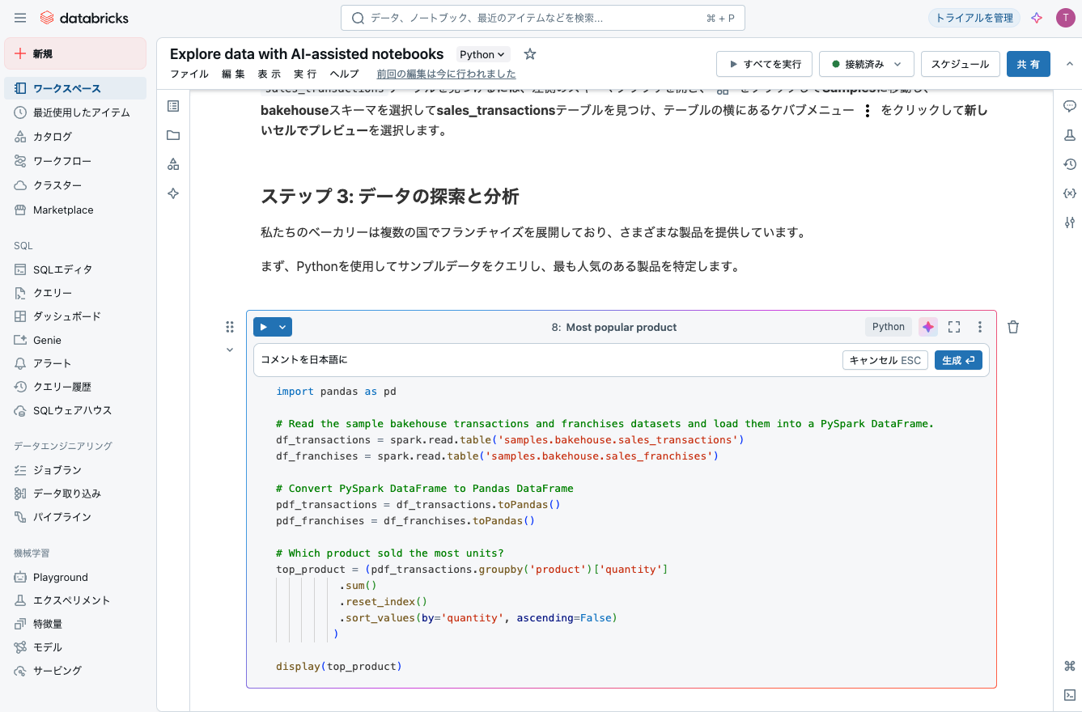Open the Python language selector dropdown

(482, 53)
